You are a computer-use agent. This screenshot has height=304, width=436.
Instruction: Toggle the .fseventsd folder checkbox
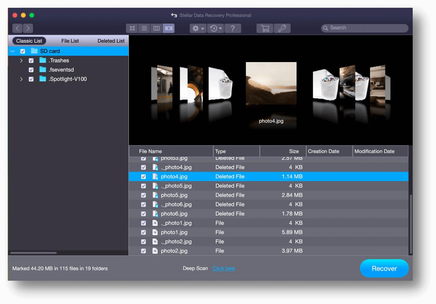[31, 70]
